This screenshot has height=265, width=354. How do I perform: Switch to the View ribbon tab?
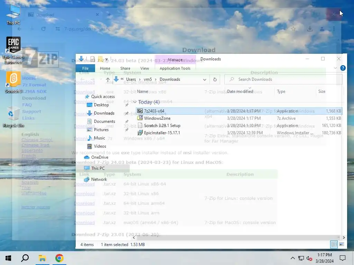click(145, 68)
